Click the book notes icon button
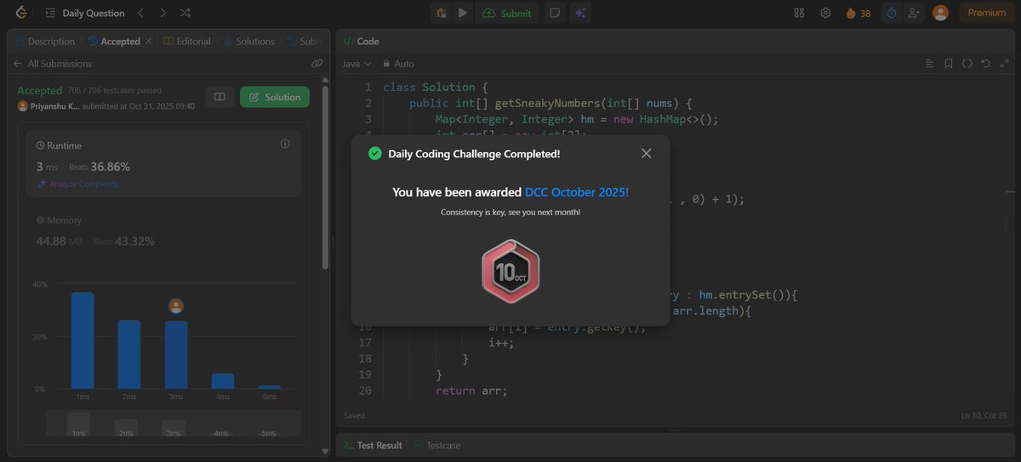 point(220,97)
